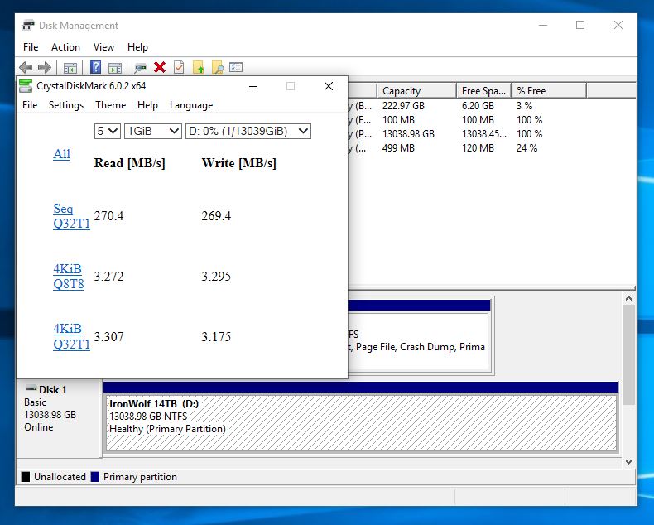Select the Disk 1 label panel
This screenshot has width=654, height=525.
pos(59,417)
